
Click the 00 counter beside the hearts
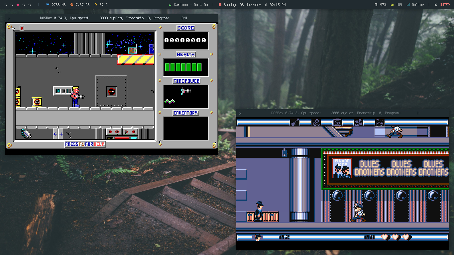(369, 237)
